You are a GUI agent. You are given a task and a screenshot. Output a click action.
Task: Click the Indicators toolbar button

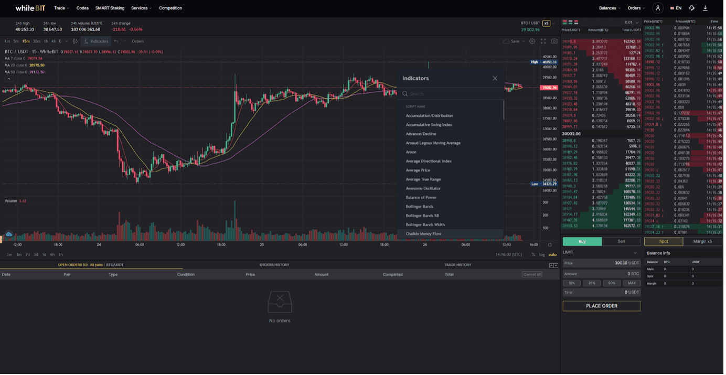96,41
